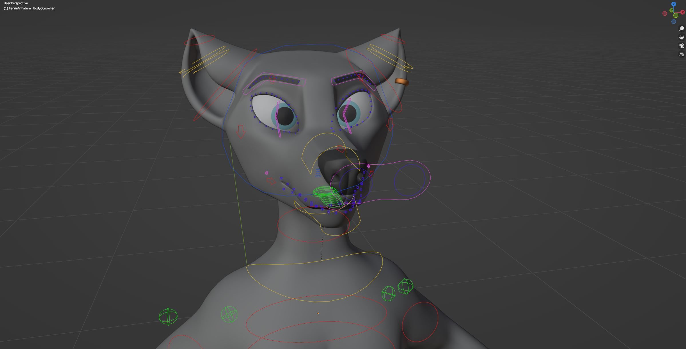Snap view to the labeled Y axis gizmo
Screen dimensions: 686x349
(671, 10)
